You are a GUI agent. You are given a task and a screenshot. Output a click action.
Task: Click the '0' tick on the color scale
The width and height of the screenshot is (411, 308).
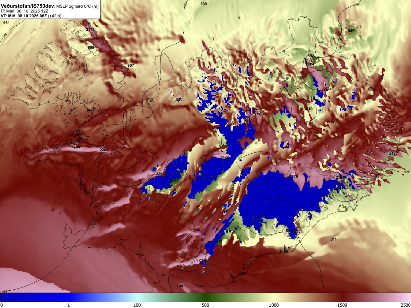pyautogui.click(x=1, y=305)
